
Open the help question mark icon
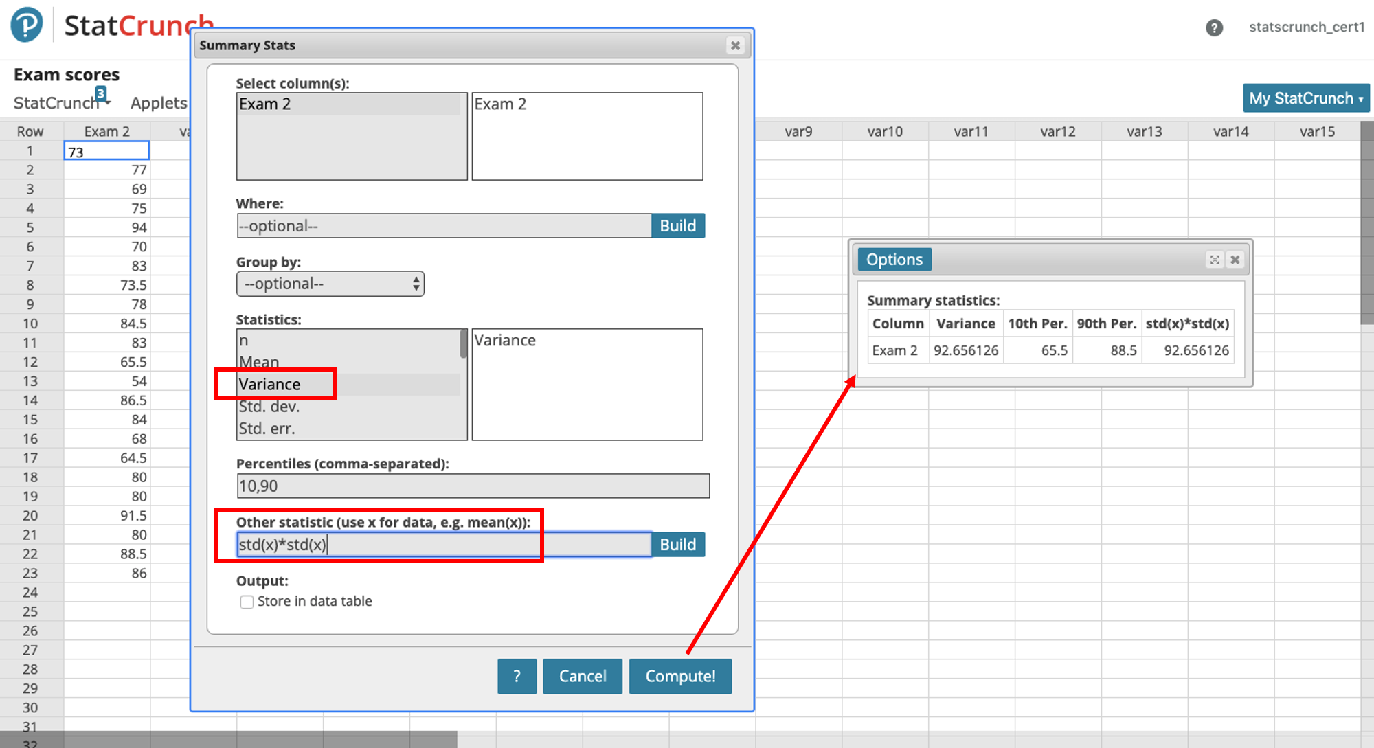[1214, 27]
